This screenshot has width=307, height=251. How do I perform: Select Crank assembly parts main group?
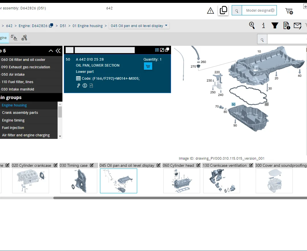(20, 113)
